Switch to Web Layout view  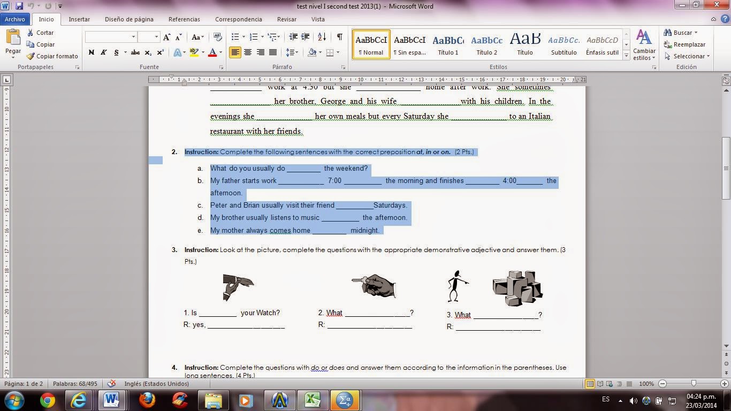coord(610,384)
